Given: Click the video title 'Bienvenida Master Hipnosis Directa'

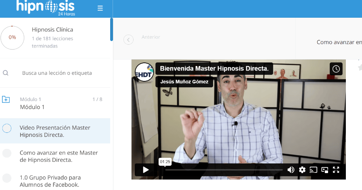Looking at the screenshot, I should tap(214, 68).
